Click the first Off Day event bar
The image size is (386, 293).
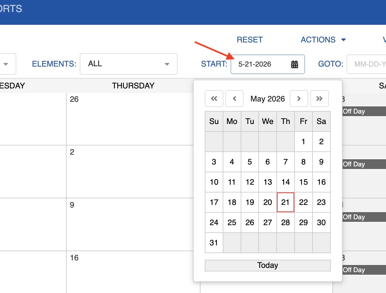coord(363,111)
